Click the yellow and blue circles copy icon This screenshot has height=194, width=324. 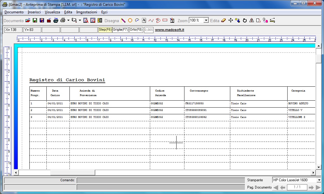(238, 20)
